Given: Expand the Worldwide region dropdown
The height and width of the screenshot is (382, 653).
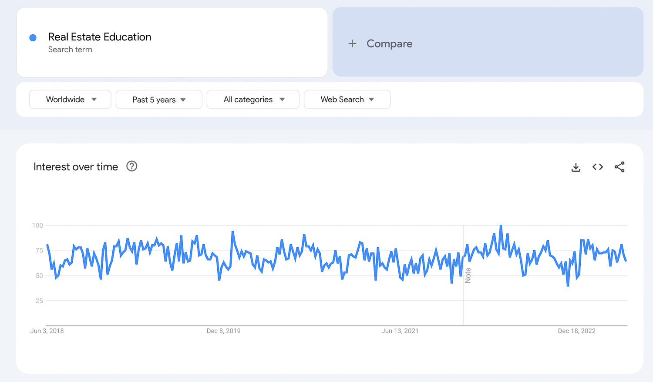Looking at the screenshot, I should (70, 100).
